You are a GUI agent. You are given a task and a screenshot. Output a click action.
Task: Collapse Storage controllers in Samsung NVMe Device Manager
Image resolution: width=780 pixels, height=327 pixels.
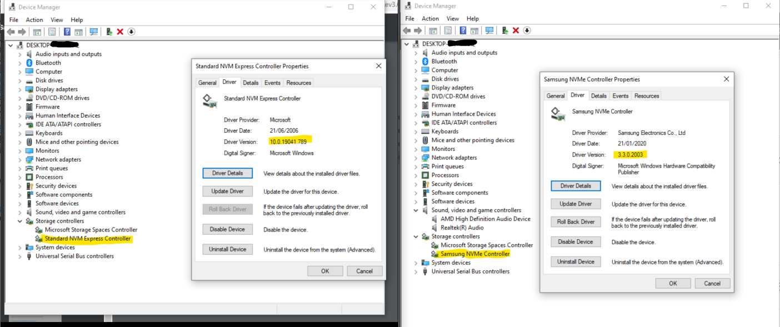pos(416,237)
